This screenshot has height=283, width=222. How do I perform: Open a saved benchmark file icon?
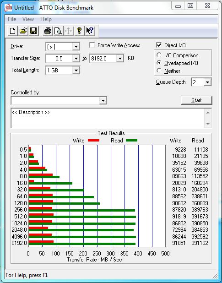pyautogui.click(x=23, y=31)
